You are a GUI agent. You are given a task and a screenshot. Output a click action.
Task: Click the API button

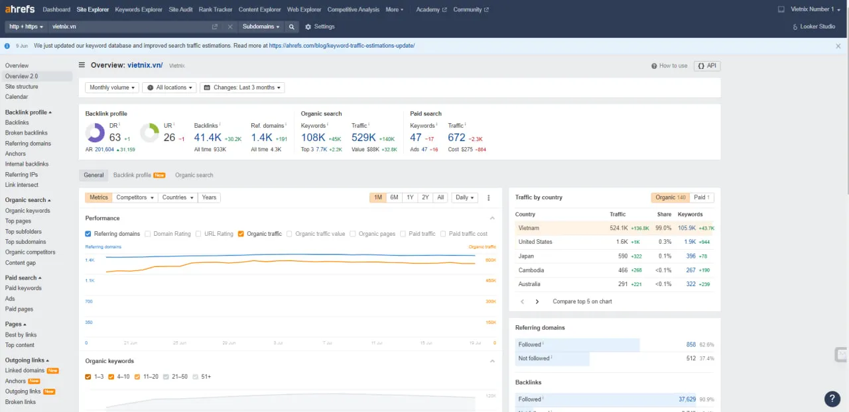(707, 66)
